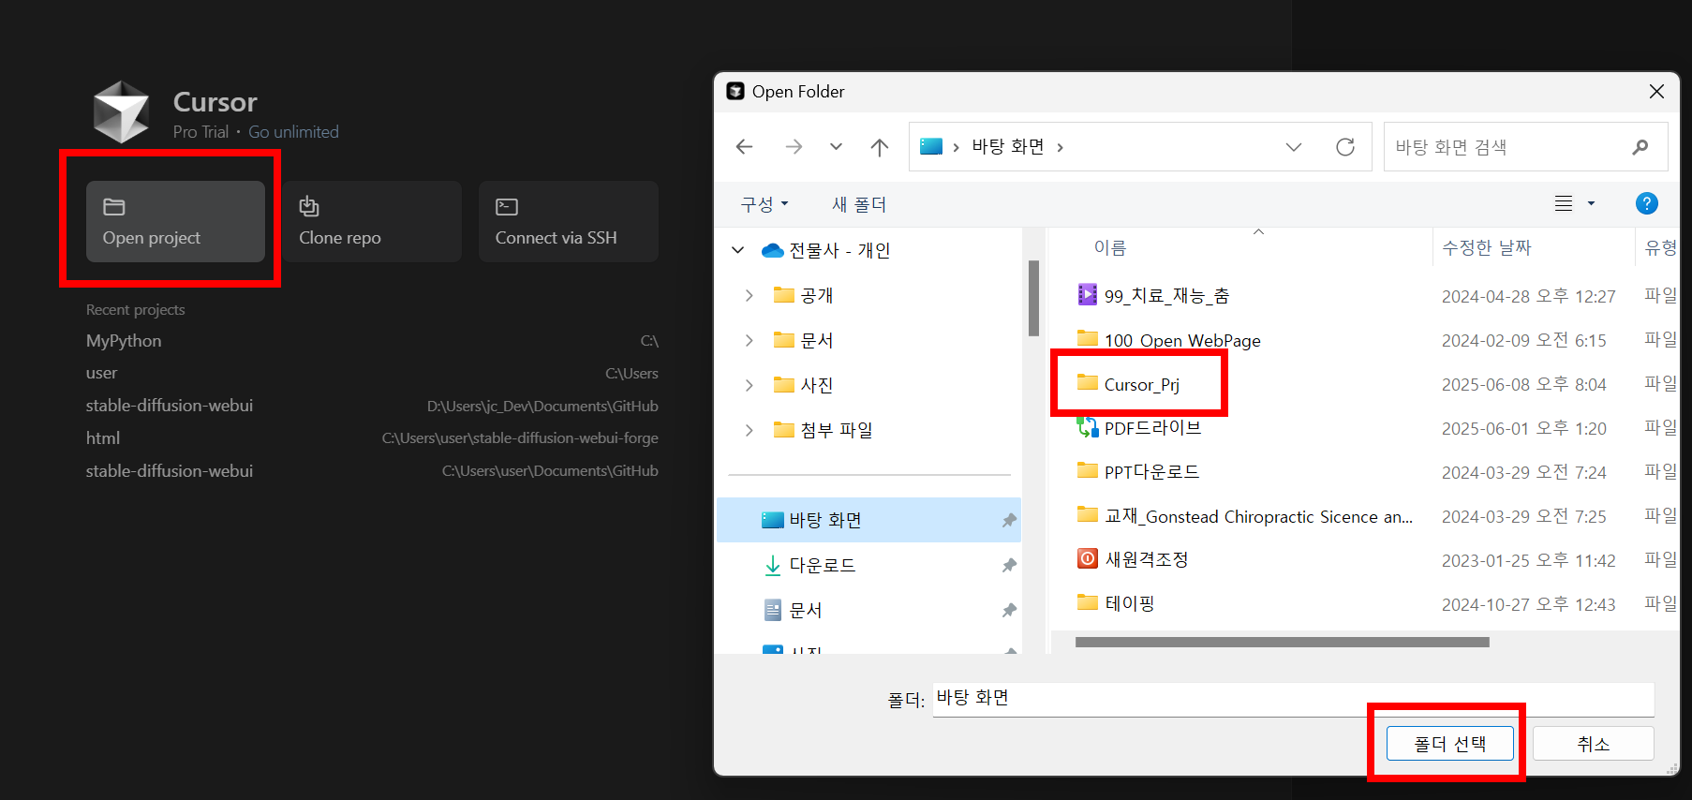The width and height of the screenshot is (1692, 800).
Task: Click the Open project button
Action: click(x=175, y=221)
